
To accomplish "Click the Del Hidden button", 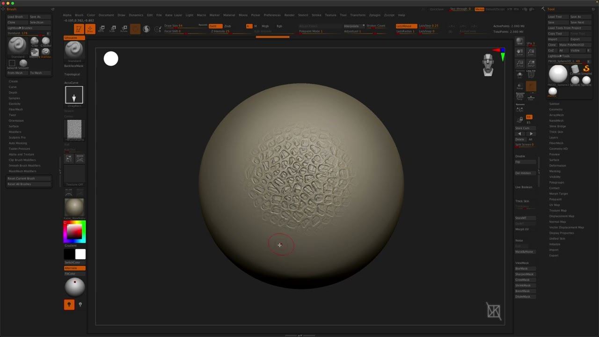I will pos(525,173).
